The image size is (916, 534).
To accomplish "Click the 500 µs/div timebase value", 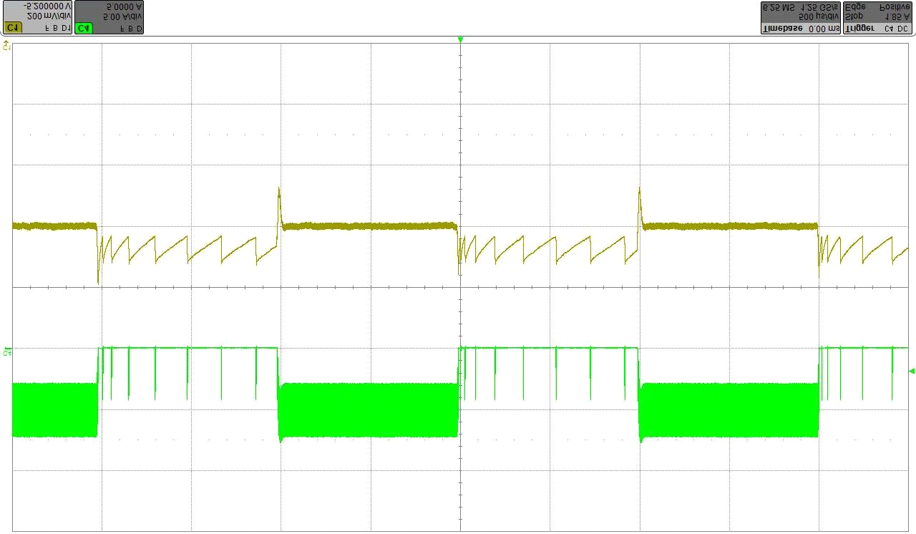I will click(x=817, y=16).
